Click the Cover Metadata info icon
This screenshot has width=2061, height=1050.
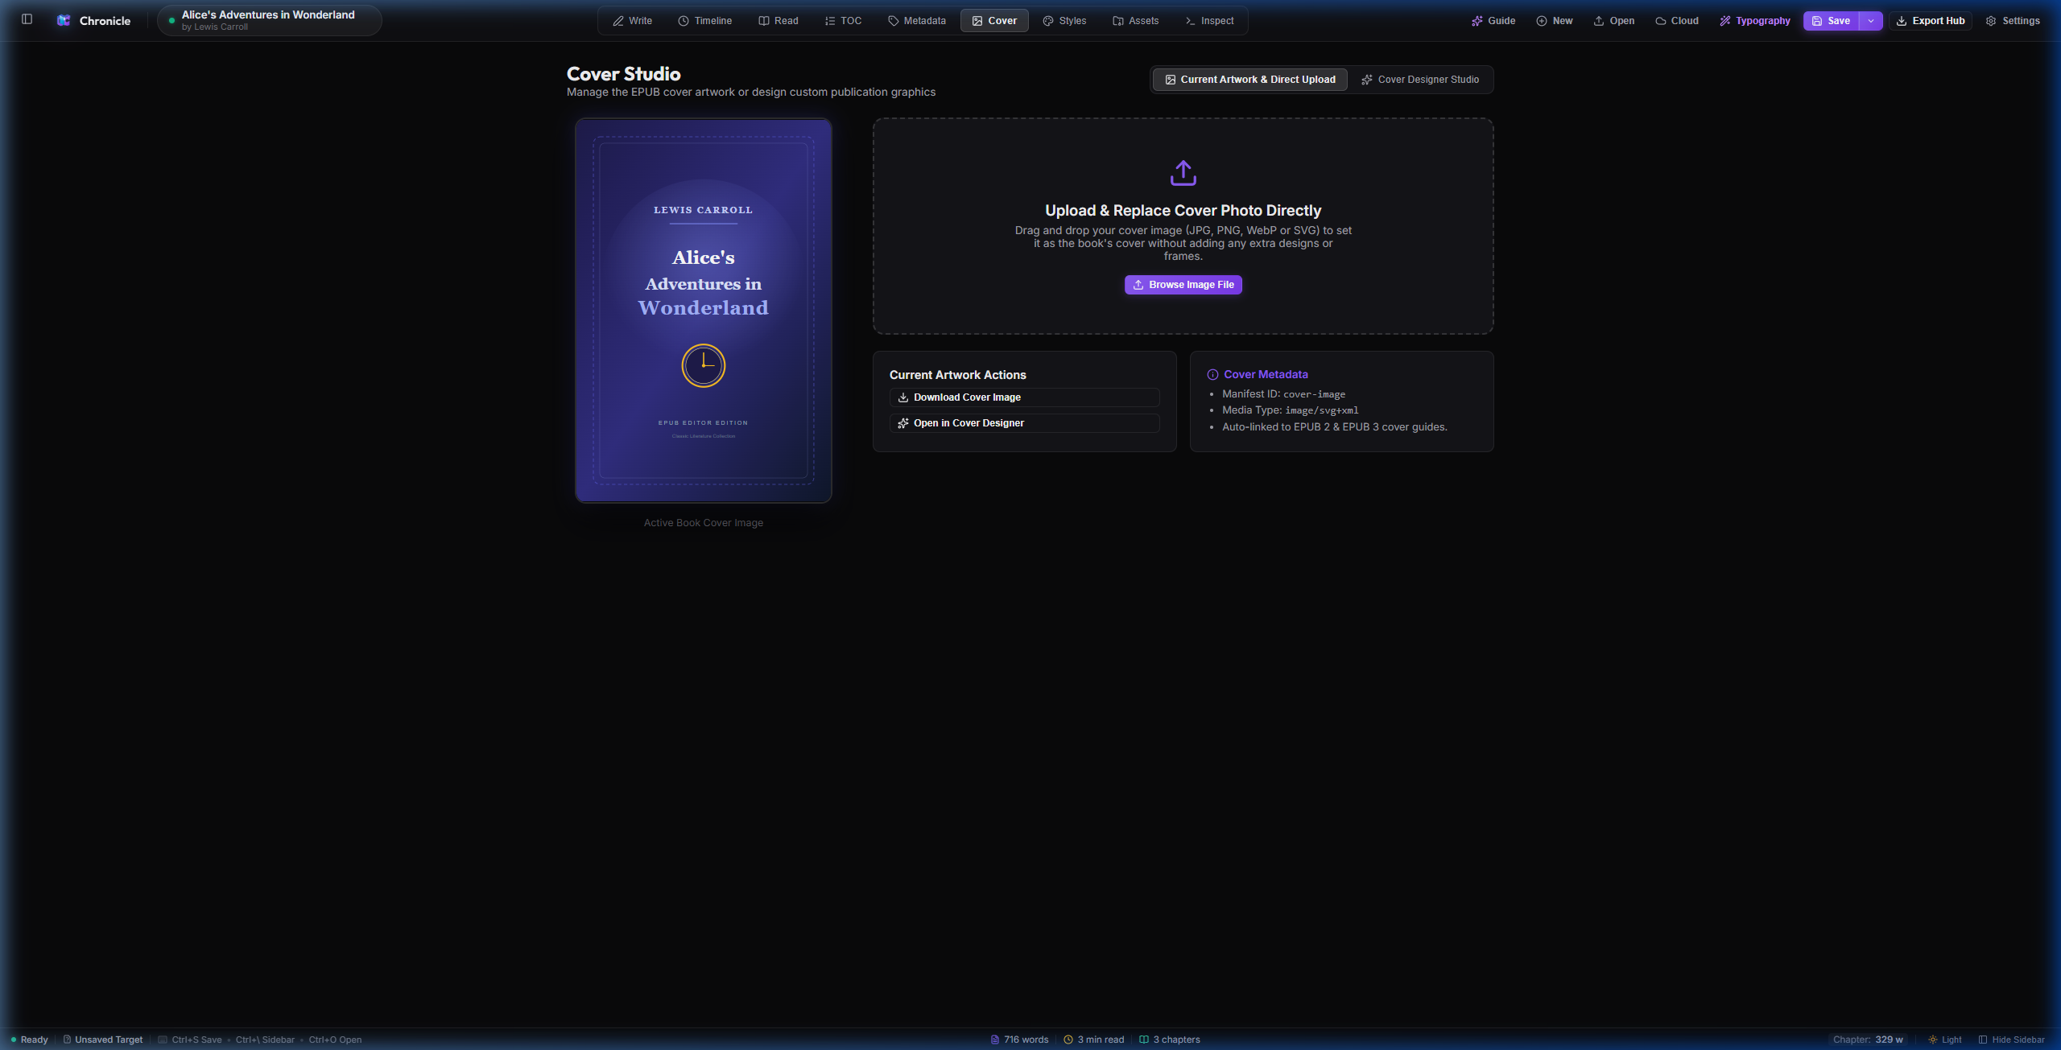1212,375
